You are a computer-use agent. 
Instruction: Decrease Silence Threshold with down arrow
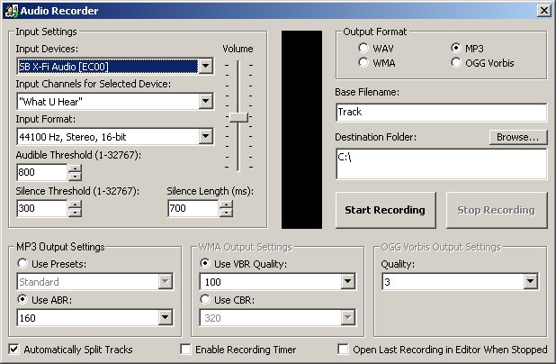click(75, 213)
